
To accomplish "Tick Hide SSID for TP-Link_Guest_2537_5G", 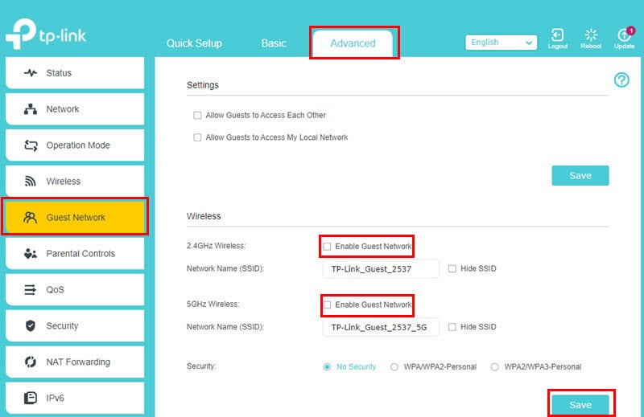I will pyautogui.click(x=452, y=327).
